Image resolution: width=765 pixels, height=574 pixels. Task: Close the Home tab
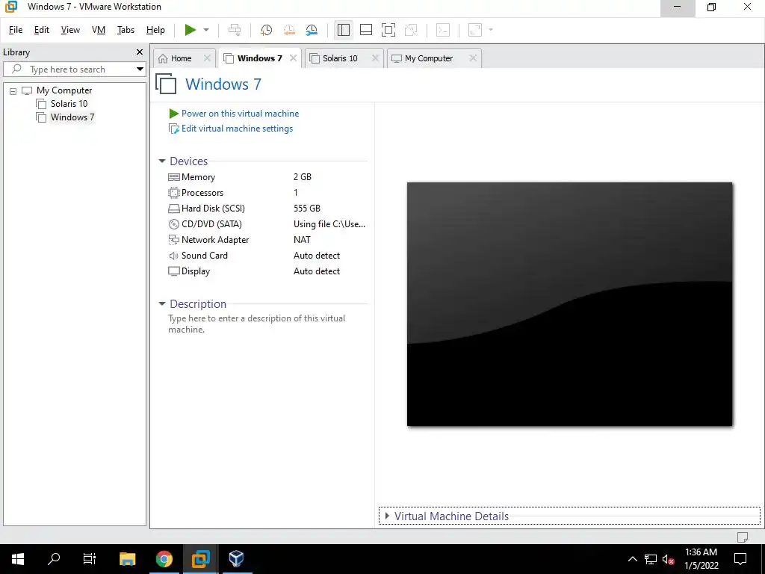[x=208, y=58]
